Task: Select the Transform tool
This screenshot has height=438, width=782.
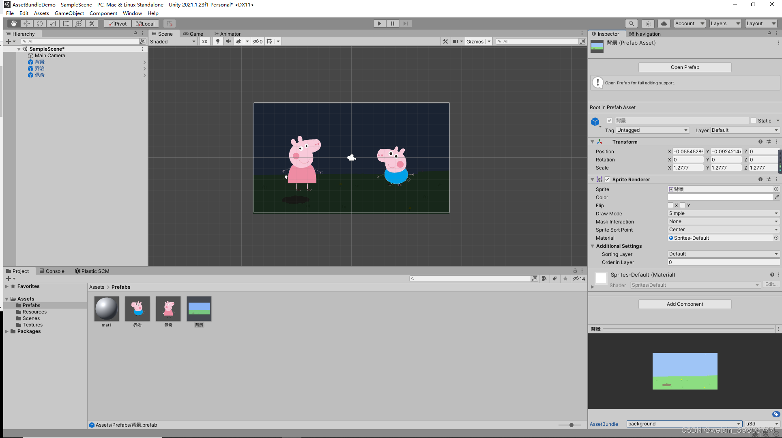Action: (x=78, y=24)
